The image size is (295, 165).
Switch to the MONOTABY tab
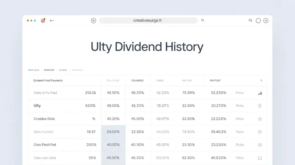[49, 70]
